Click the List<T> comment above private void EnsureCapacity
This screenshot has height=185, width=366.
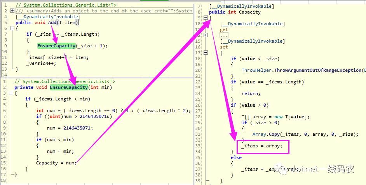pos(64,81)
